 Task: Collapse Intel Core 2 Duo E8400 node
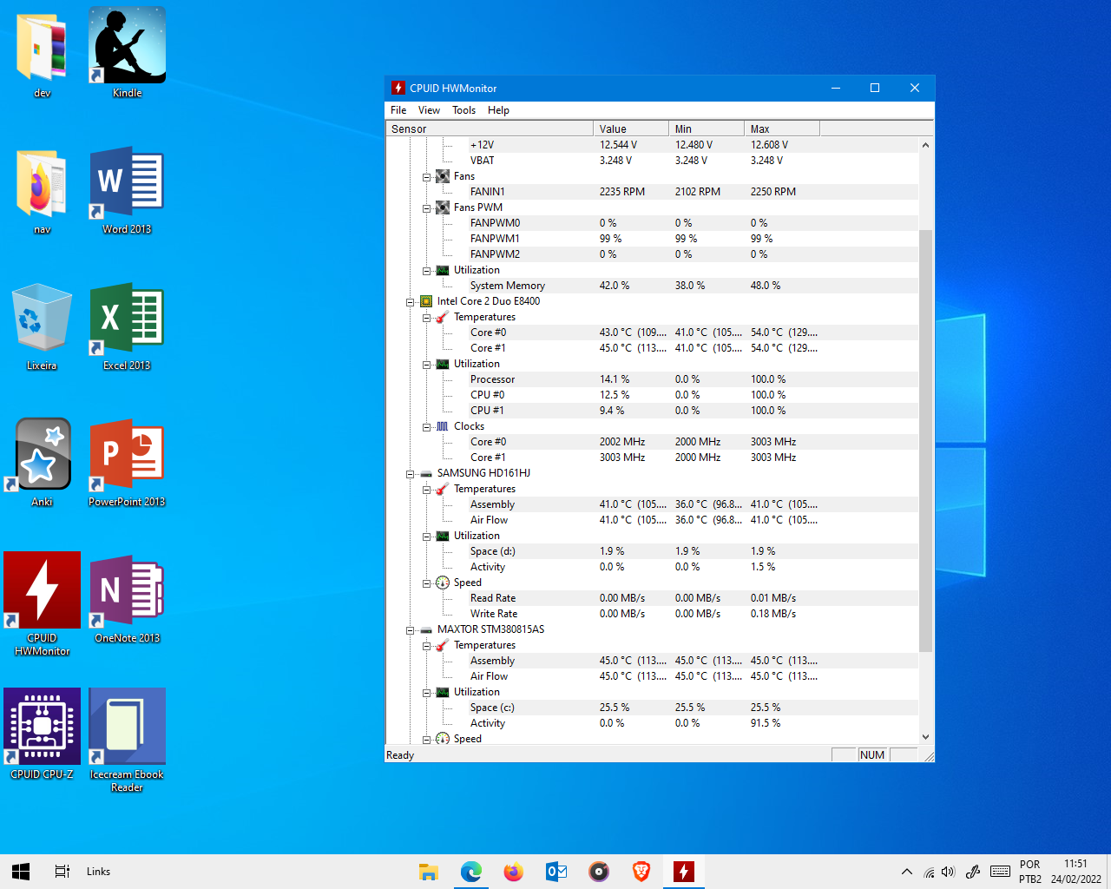pyautogui.click(x=411, y=302)
